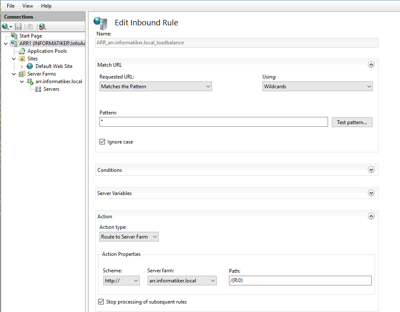This screenshot has height=312, width=400.
Task: Open the Server farm dropdown
Action: tap(182, 280)
